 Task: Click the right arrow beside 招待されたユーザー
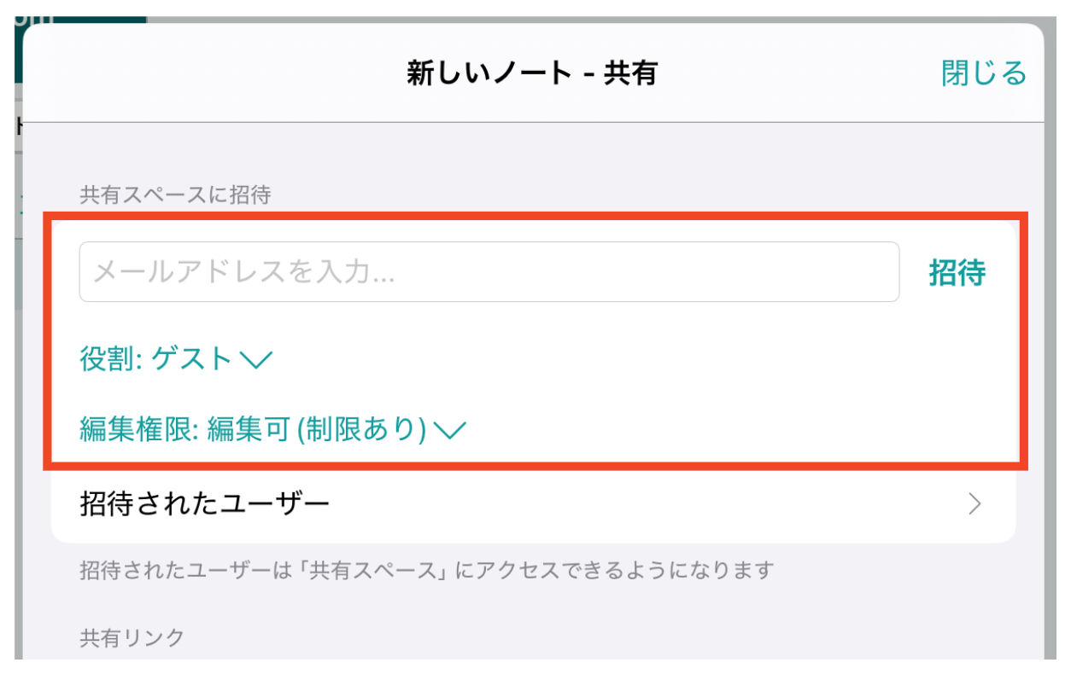tap(975, 505)
